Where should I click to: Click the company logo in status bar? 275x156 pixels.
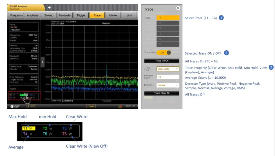click(x=15, y=106)
